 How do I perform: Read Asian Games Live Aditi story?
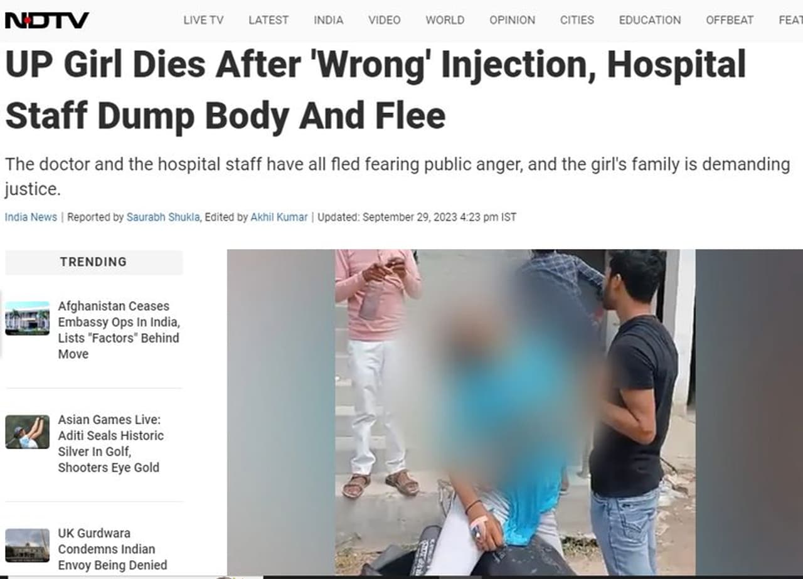point(111,444)
